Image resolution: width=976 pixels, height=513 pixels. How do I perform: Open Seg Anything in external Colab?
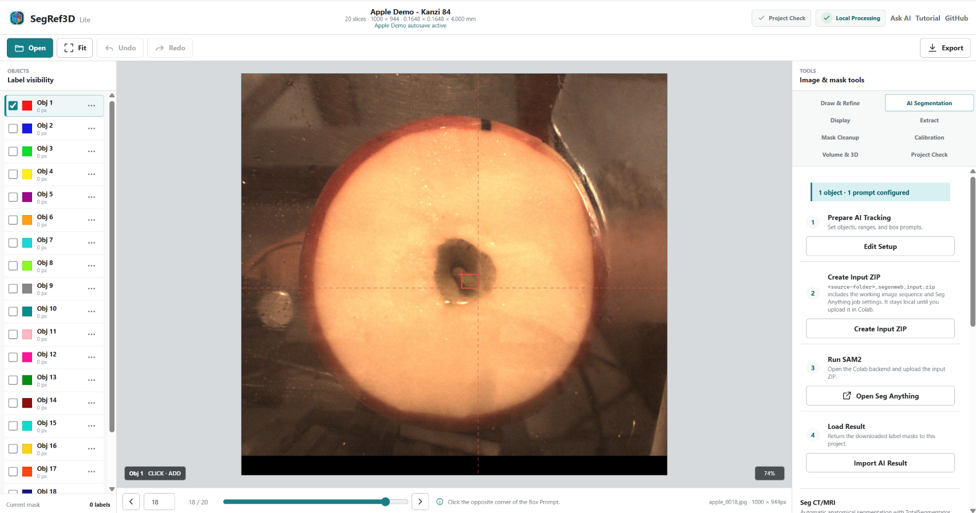pyautogui.click(x=880, y=396)
